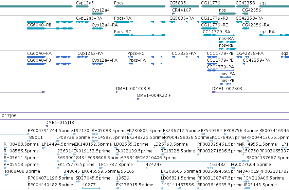Click the FGC027G04.5prime EST
This screenshot has width=289, height=190.
coord(233,168)
